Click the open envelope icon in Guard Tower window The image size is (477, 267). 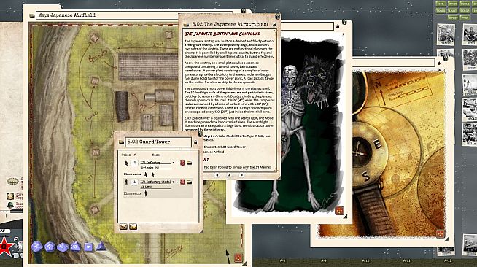(133, 227)
